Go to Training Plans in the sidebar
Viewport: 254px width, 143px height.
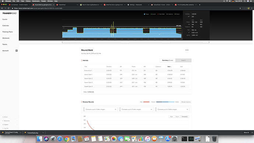coord(7,32)
